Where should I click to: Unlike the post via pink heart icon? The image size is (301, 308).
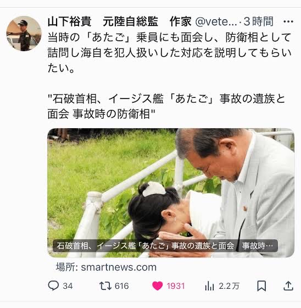point(158,286)
